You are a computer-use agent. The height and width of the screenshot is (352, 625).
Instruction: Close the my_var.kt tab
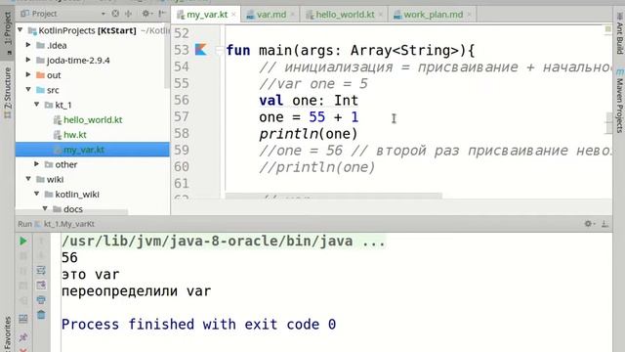233,15
